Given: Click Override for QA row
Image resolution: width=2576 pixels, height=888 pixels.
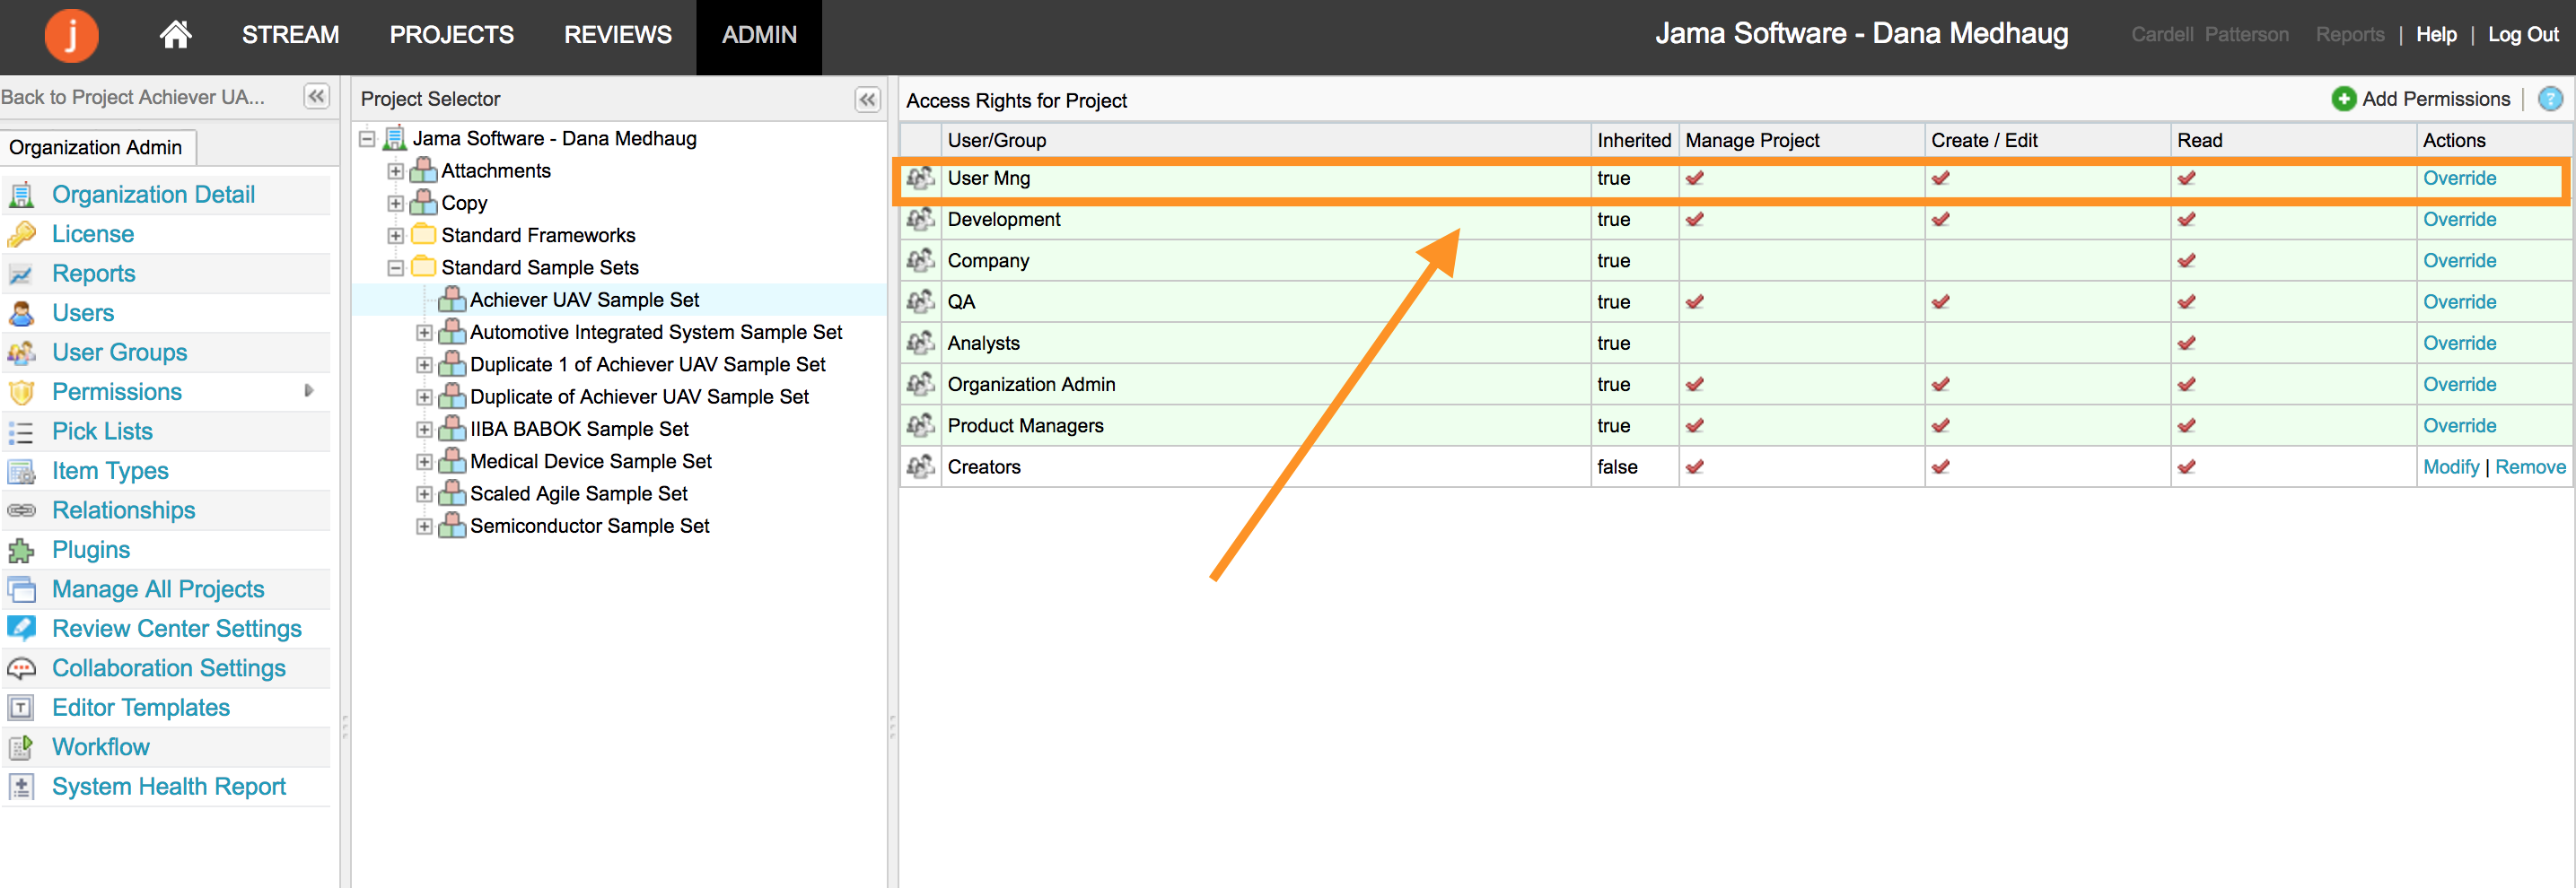Looking at the screenshot, I should (x=2459, y=302).
